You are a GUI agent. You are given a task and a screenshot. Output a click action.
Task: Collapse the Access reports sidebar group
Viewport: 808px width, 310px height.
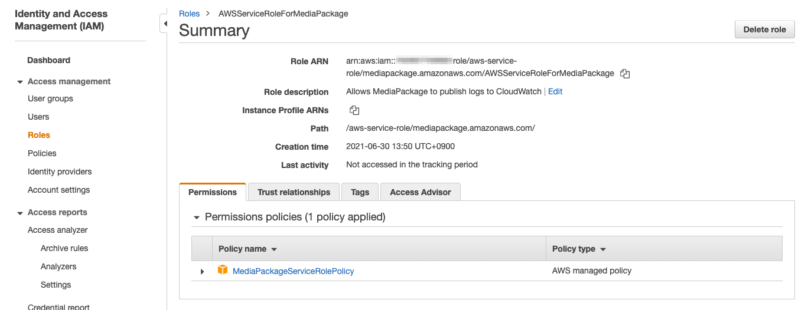click(x=20, y=213)
